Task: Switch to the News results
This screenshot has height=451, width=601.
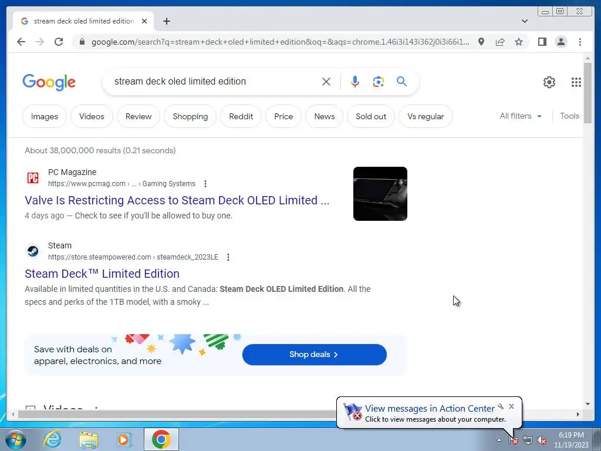Action: (x=324, y=116)
